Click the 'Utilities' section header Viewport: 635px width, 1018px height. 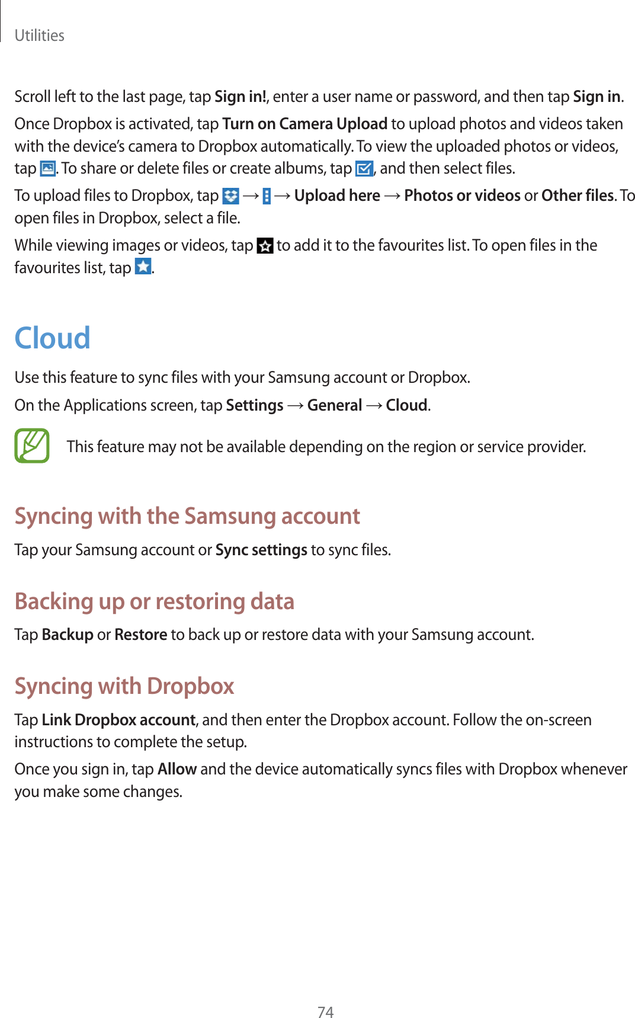click(39, 36)
